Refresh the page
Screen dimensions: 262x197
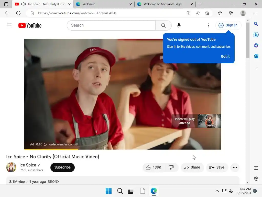[18, 13]
